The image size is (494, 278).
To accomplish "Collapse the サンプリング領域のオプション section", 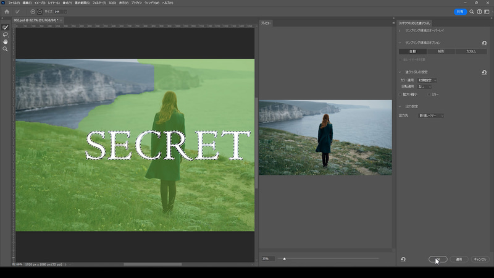I will 400,43.
